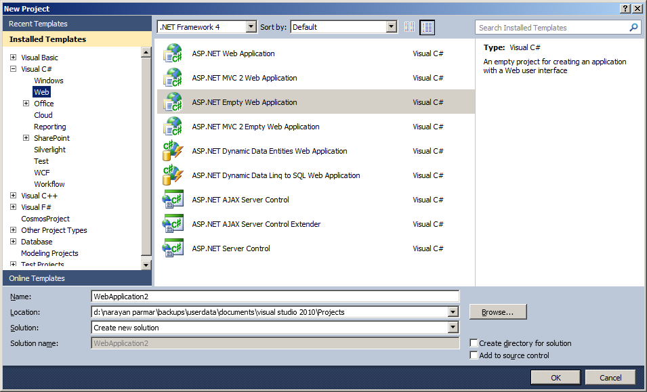Click the Browse... button

tap(498, 312)
